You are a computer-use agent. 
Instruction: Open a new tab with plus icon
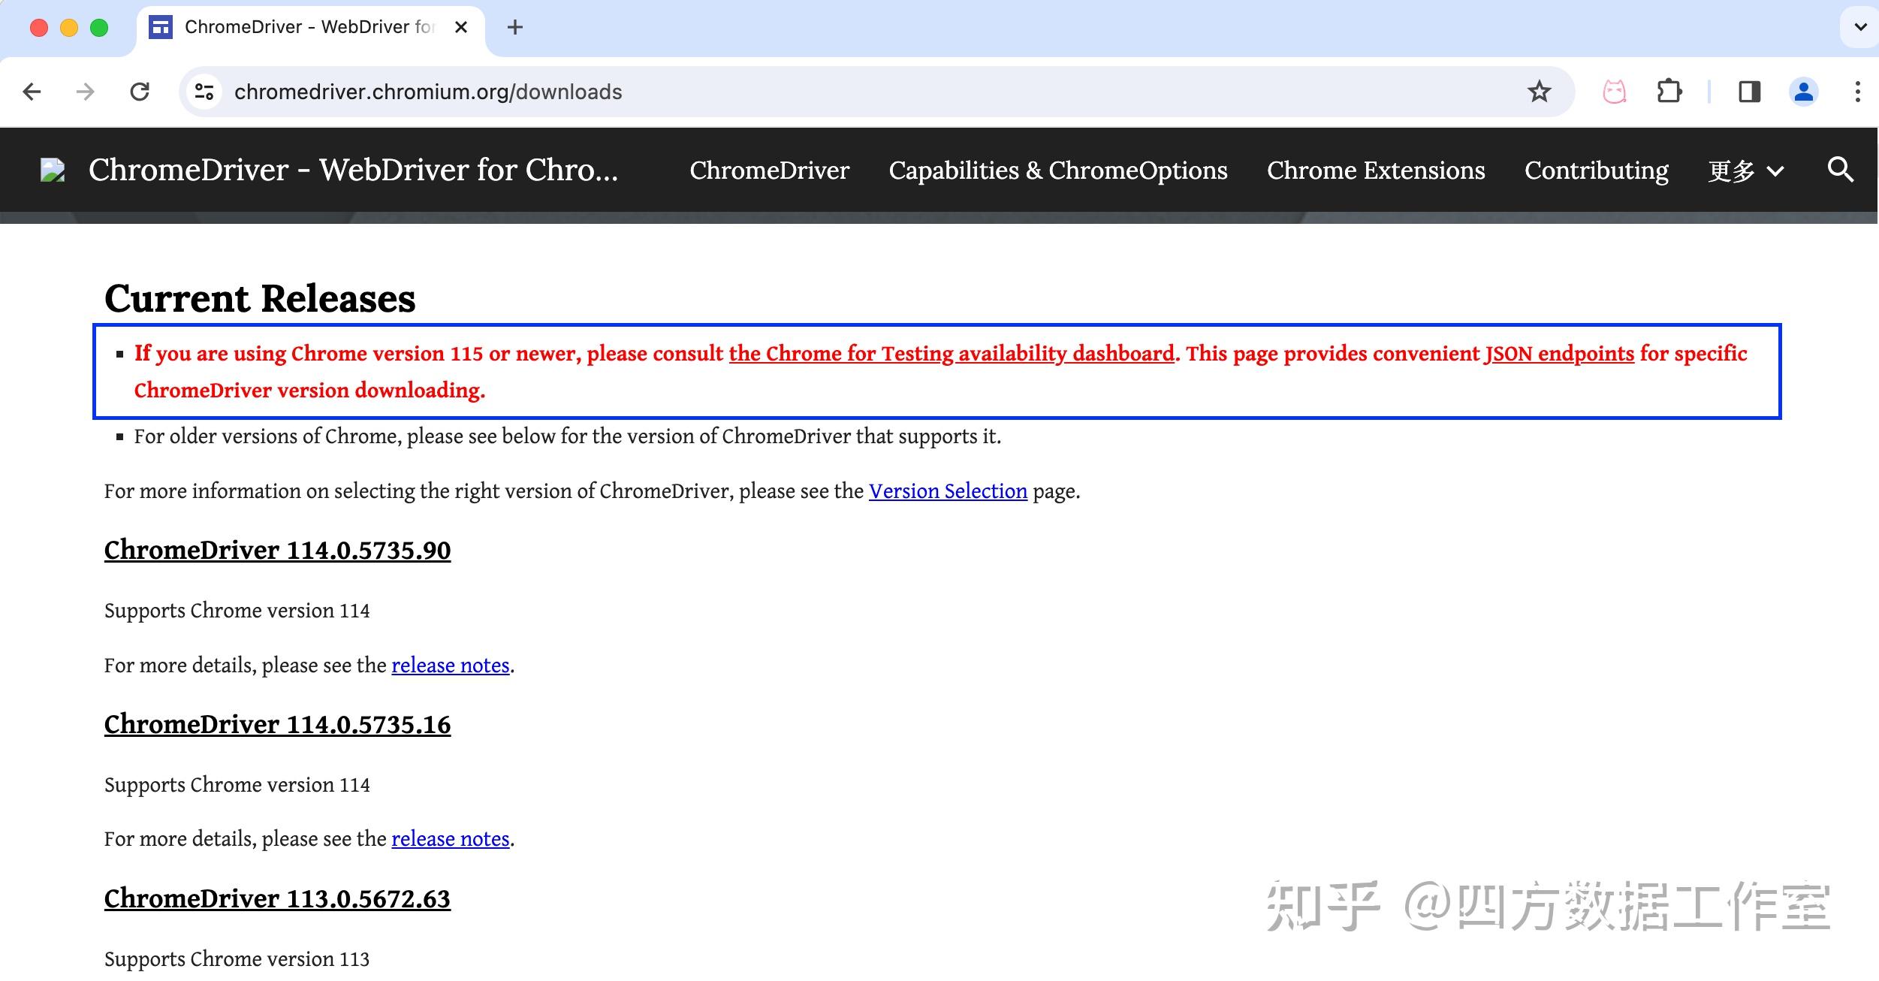514,28
